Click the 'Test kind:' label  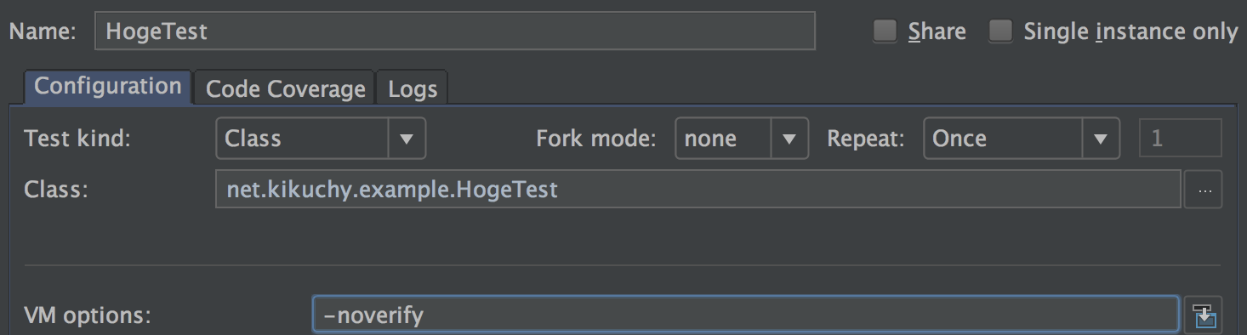(x=78, y=139)
